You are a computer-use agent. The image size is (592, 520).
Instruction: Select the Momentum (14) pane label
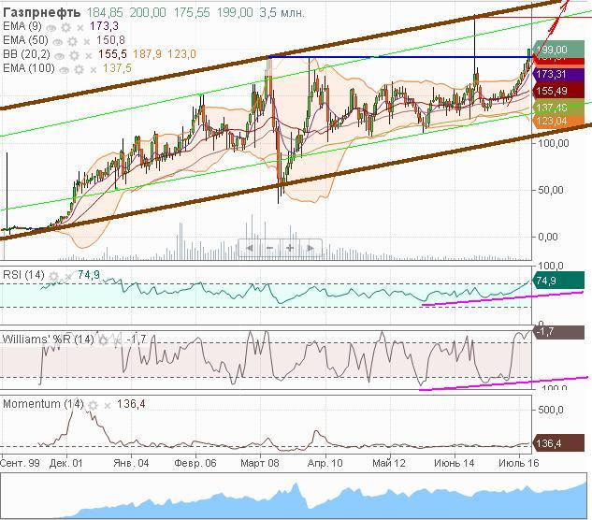pyautogui.click(x=43, y=404)
